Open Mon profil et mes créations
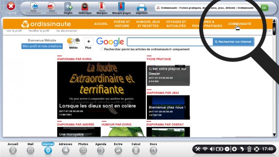Screen dimensions: 279x157 coord(42,46)
